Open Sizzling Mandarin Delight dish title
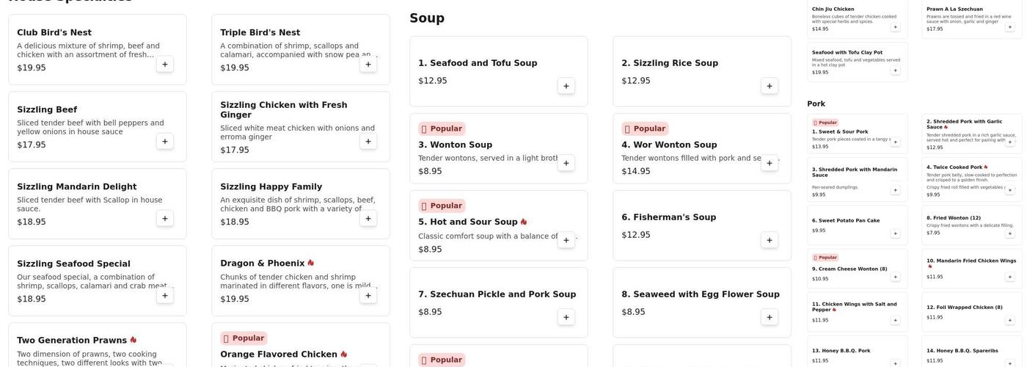Screen dimensions: 1027x367 [x=77, y=187]
